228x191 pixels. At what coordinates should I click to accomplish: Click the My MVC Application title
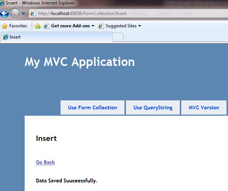[x=80, y=62]
